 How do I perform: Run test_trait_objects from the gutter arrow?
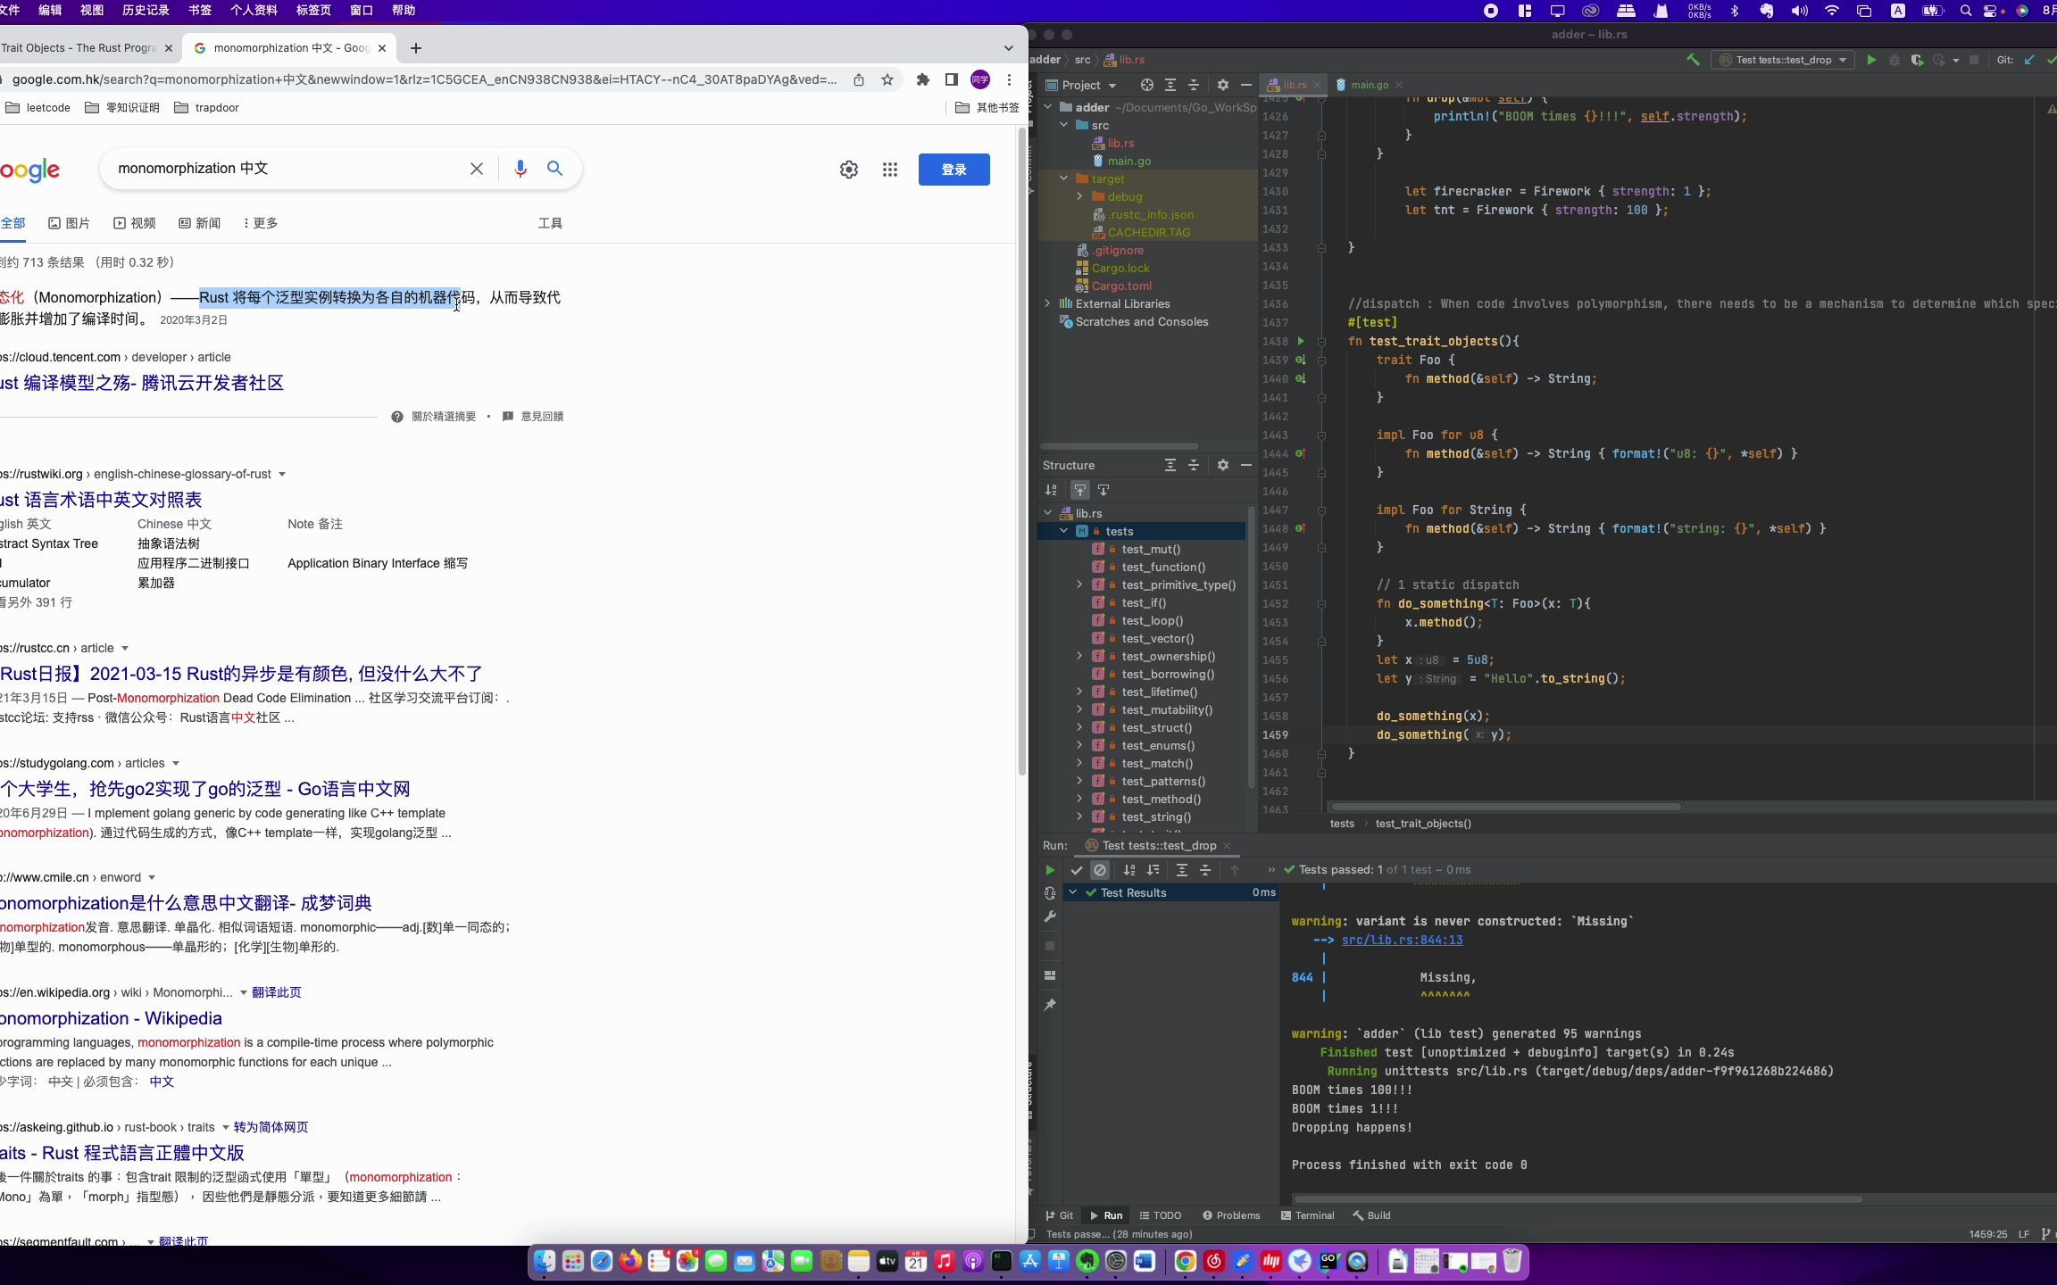[1301, 341]
